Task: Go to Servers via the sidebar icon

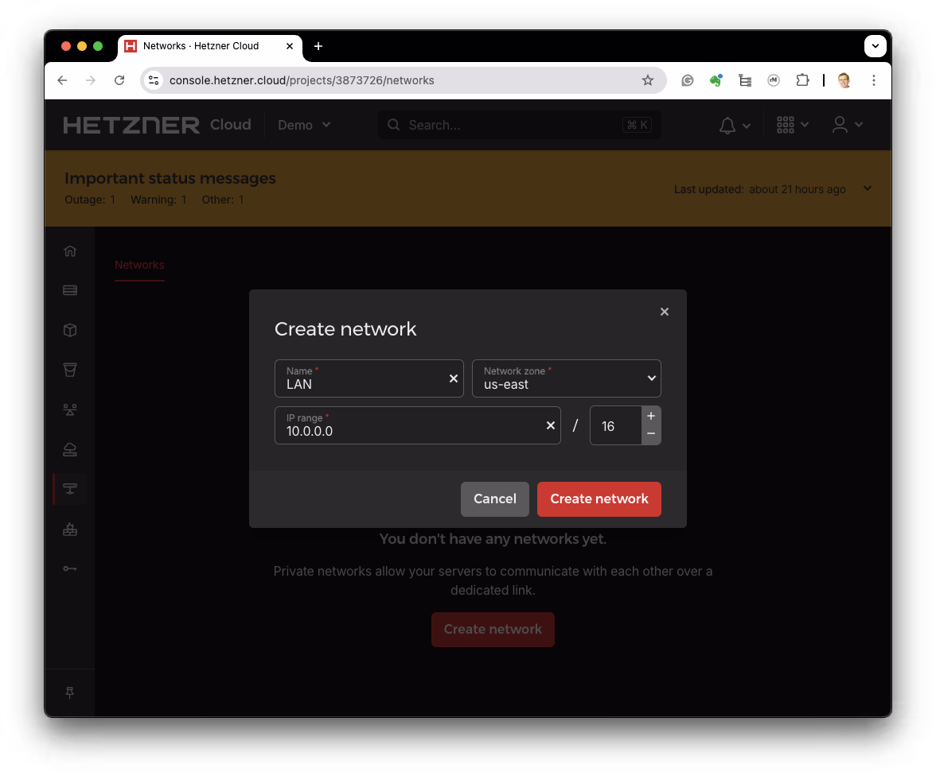Action: 70,290
